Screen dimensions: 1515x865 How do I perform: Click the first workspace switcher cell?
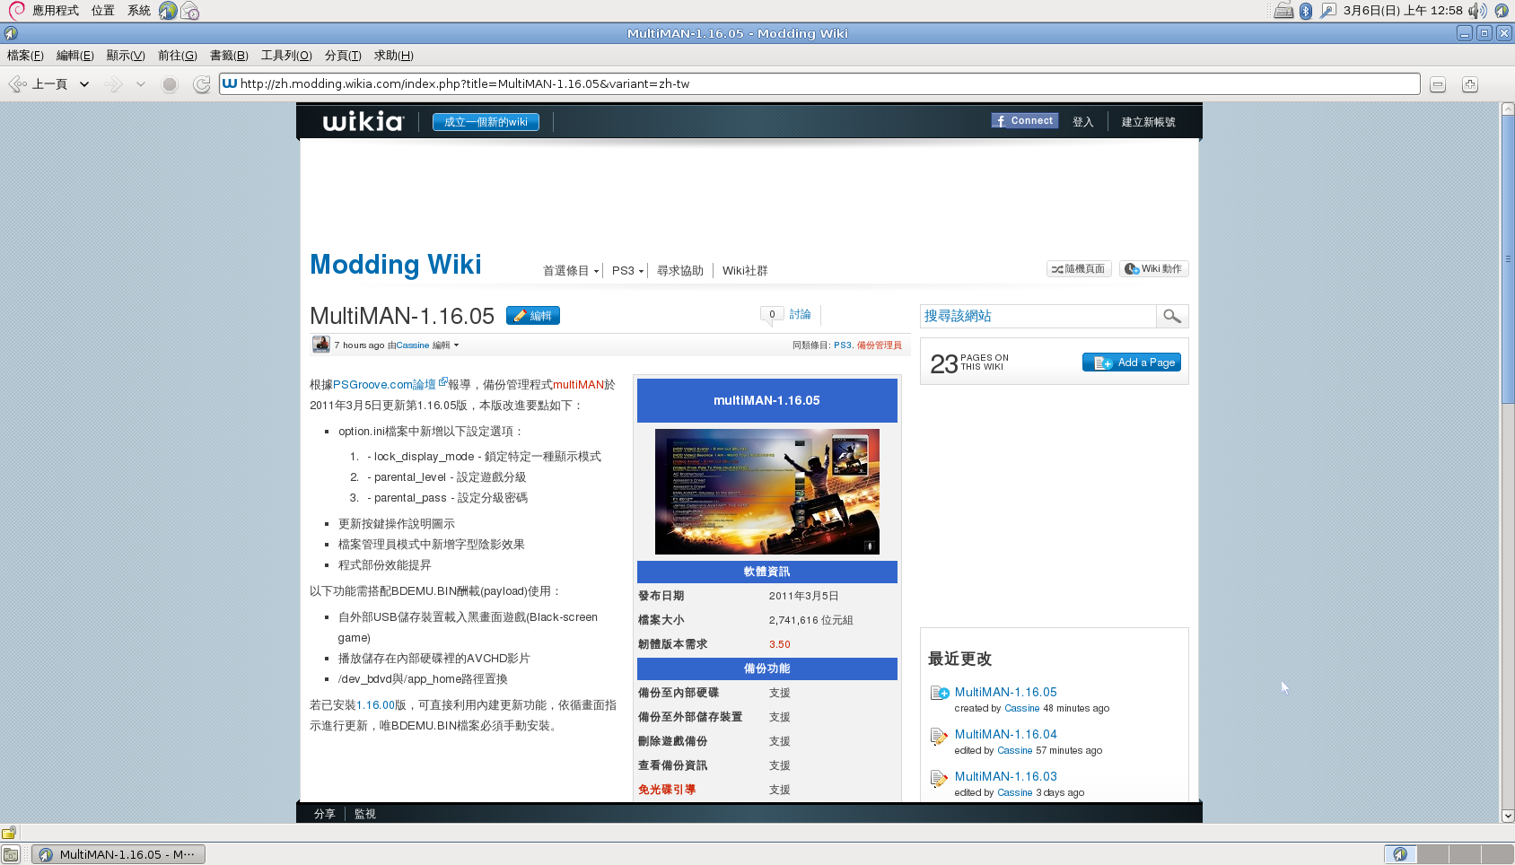tap(1400, 854)
